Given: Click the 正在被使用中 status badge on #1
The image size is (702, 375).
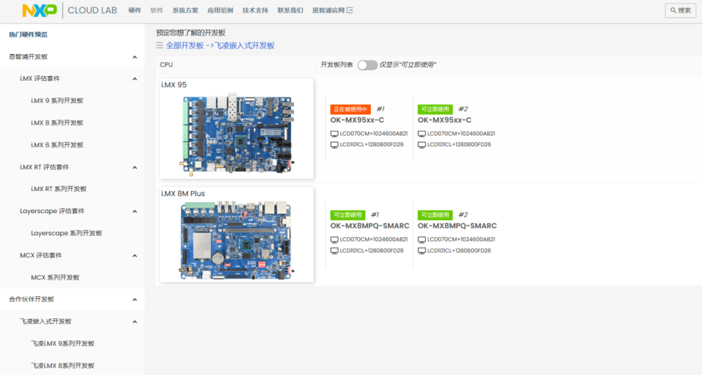Looking at the screenshot, I should pos(350,109).
